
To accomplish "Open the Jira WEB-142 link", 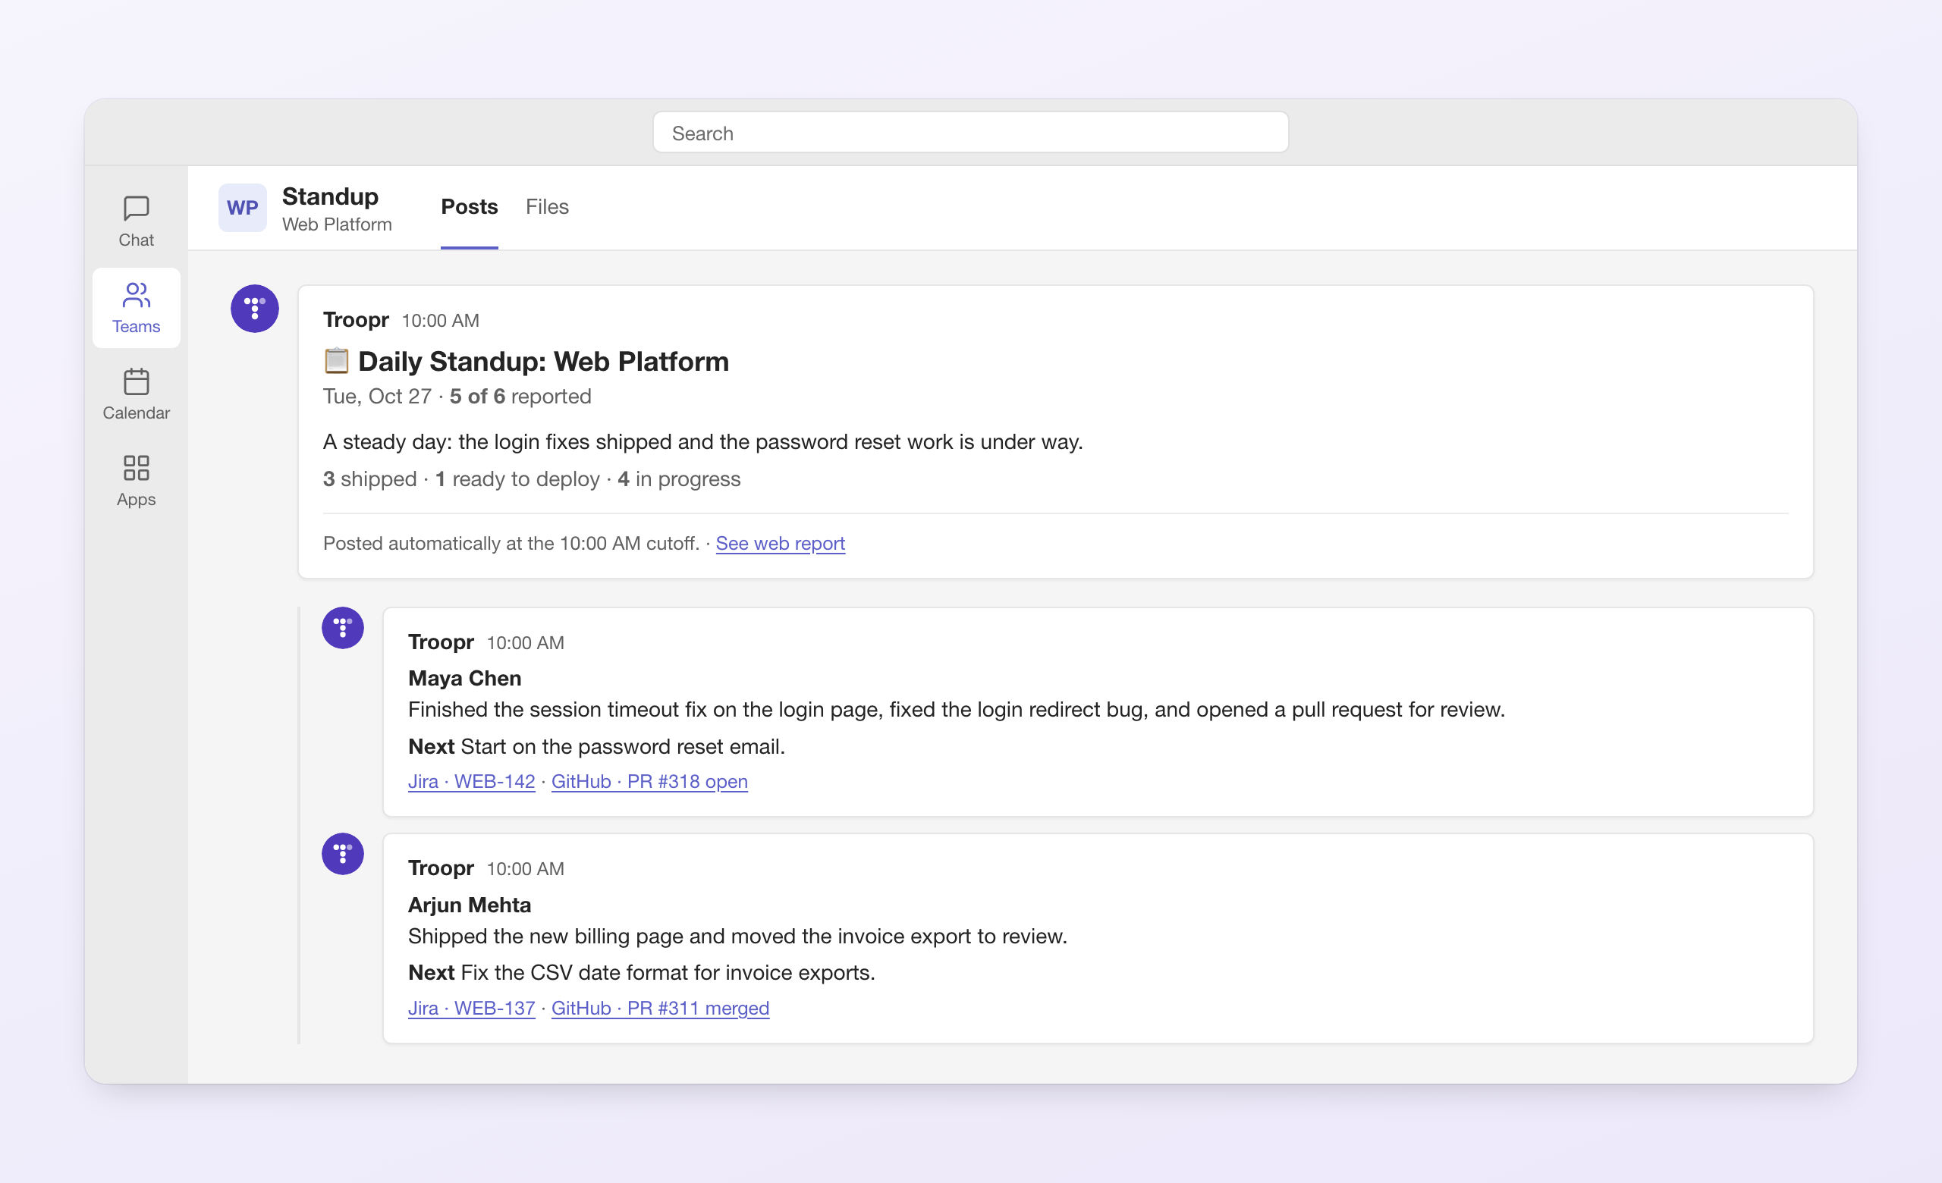I will coord(471,781).
